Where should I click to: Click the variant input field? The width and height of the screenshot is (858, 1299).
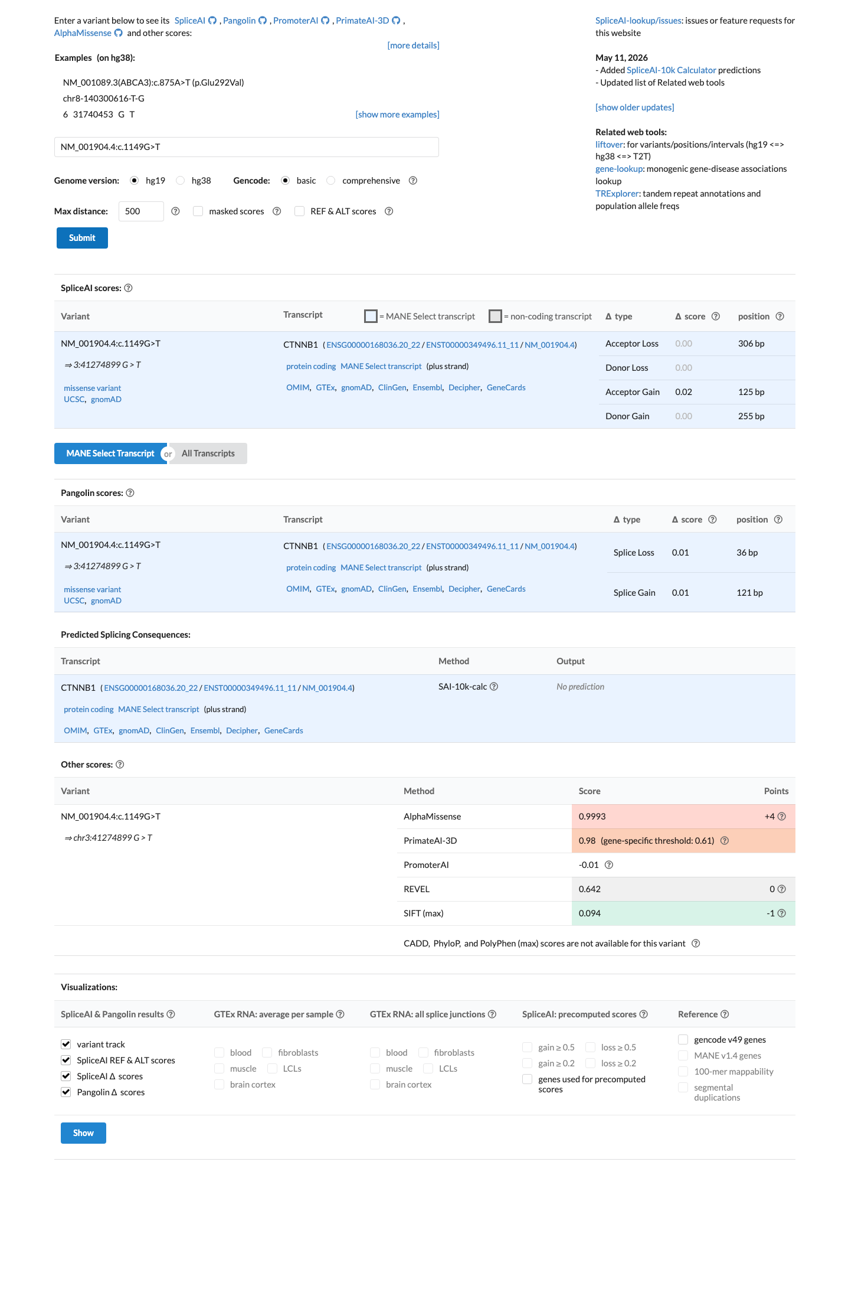click(x=247, y=147)
